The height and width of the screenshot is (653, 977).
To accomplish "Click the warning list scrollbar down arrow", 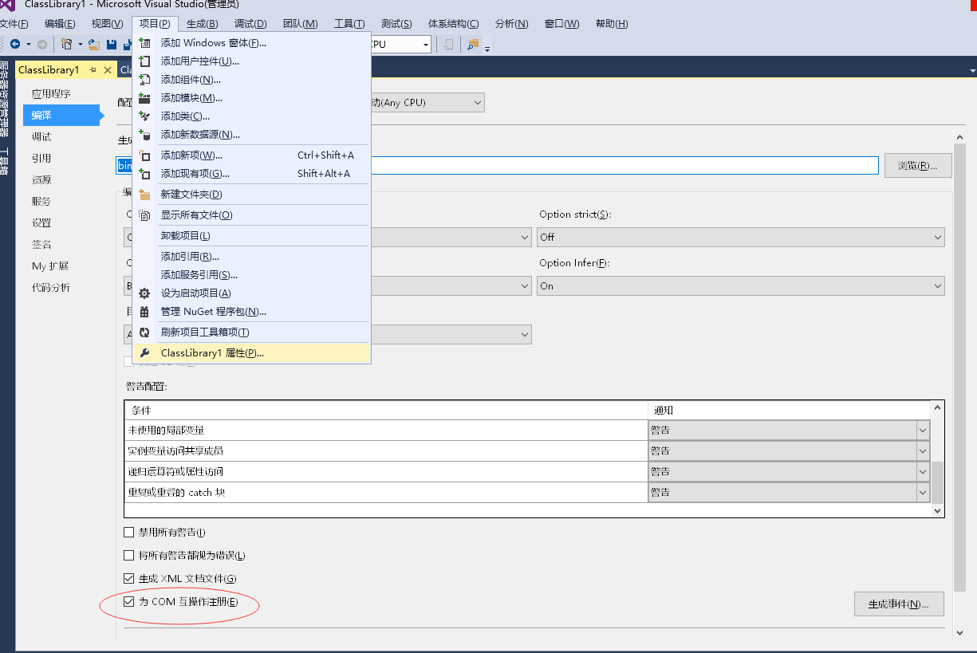I will point(938,509).
